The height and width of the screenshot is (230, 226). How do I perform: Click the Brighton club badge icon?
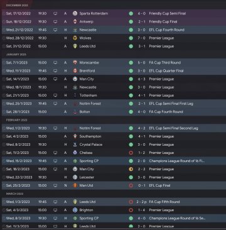point(75,210)
